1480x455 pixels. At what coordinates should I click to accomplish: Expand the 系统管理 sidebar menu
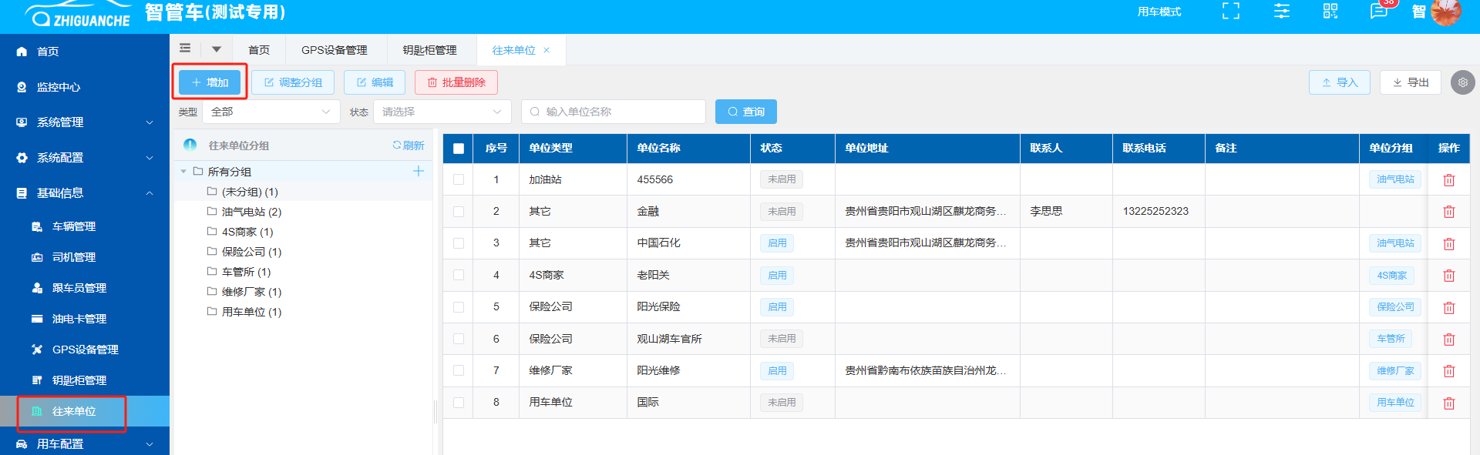(85, 122)
